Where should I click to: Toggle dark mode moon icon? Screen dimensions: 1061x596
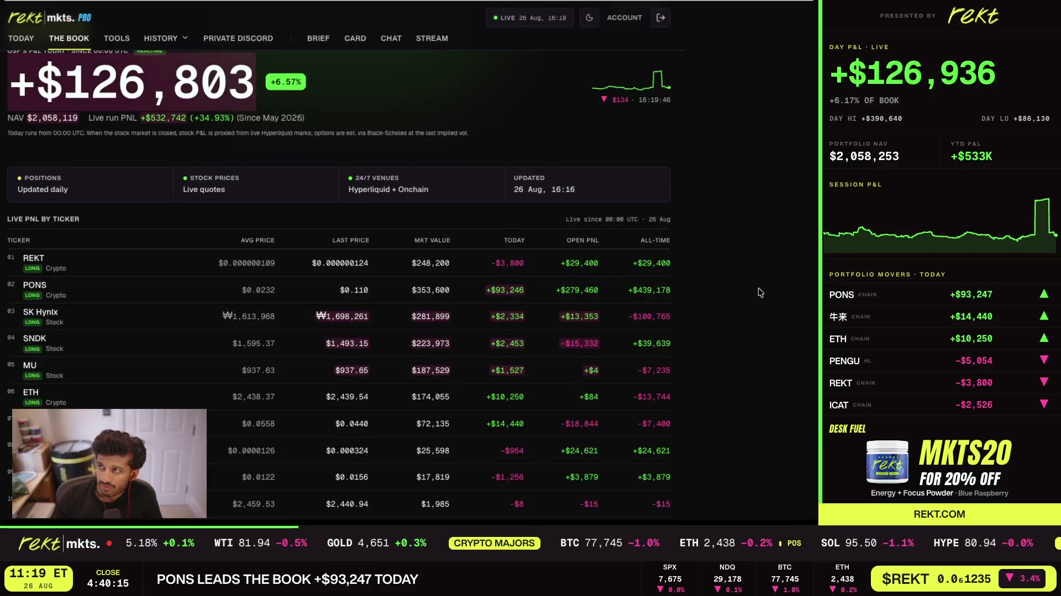589,18
